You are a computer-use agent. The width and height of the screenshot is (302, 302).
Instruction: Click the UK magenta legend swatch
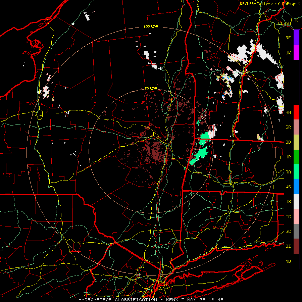click(296, 53)
